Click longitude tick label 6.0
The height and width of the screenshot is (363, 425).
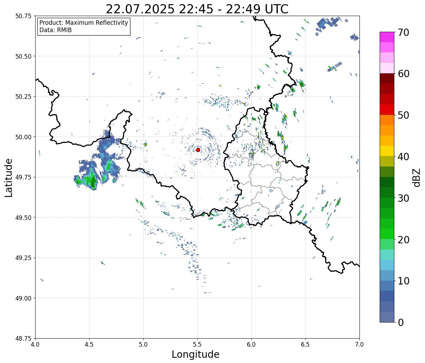click(x=251, y=345)
